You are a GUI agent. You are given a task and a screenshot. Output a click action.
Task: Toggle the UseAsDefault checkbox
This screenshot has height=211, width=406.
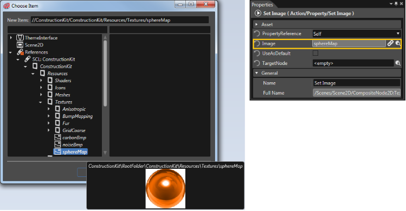[x=315, y=53]
